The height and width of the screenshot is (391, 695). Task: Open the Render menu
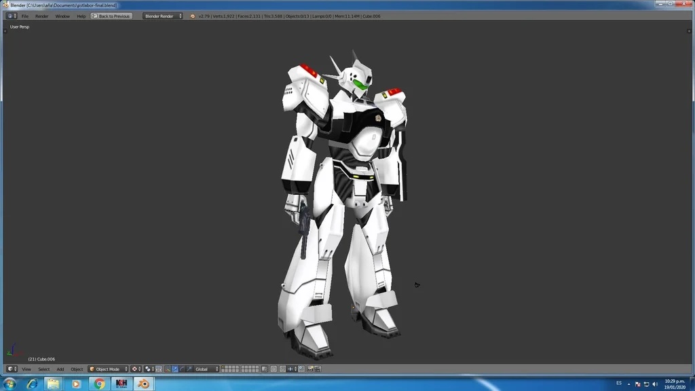41,16
